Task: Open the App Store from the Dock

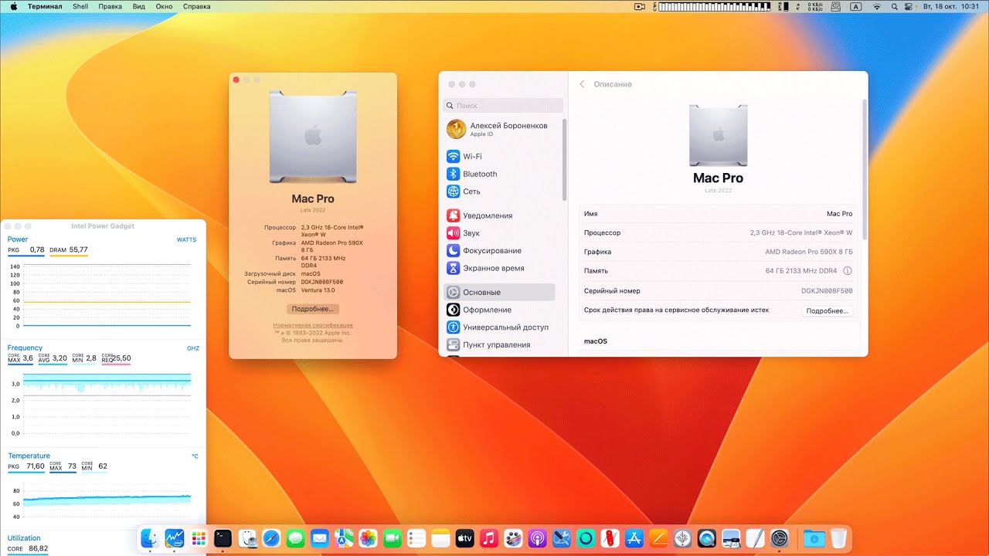Action: 634,538
